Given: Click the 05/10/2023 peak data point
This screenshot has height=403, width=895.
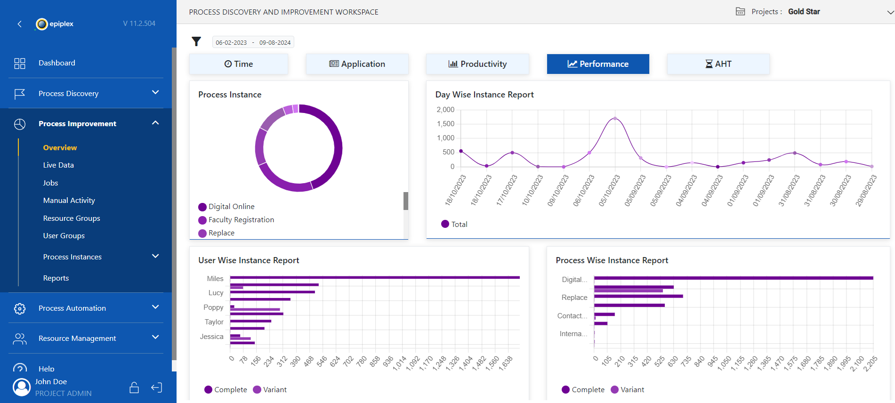Looking at the screenshot, I should [615, 119].
